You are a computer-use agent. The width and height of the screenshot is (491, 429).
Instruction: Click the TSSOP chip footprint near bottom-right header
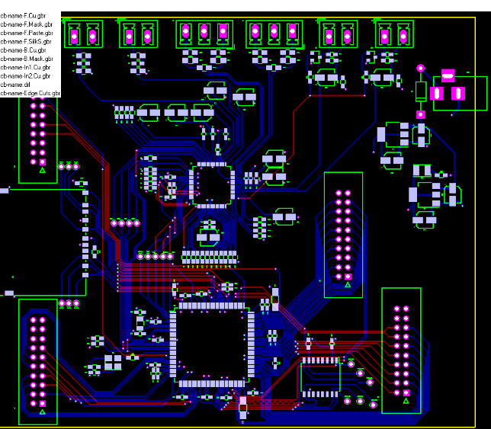pos(319,376)
